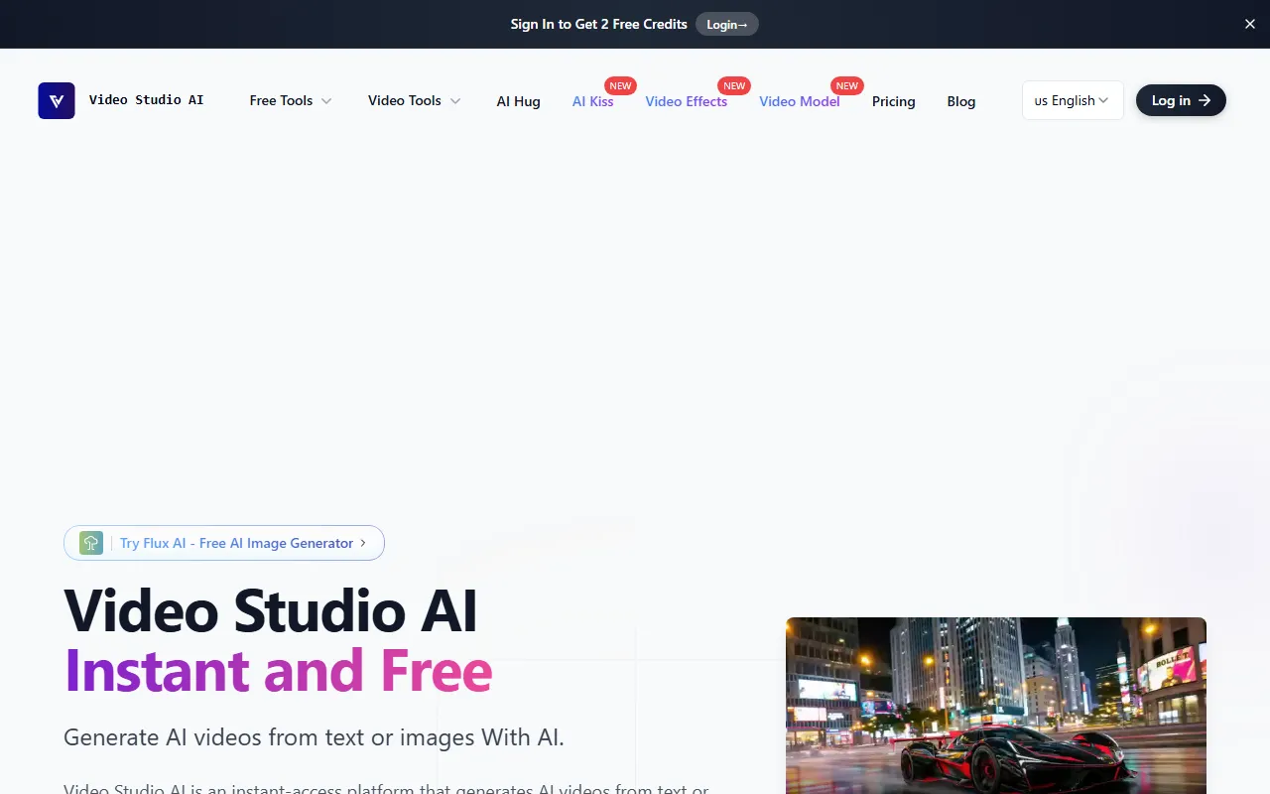The width and height of the screenshot is (1270, 794).
Task: Select Video Effects in the navigation bar
Action: 686,101
